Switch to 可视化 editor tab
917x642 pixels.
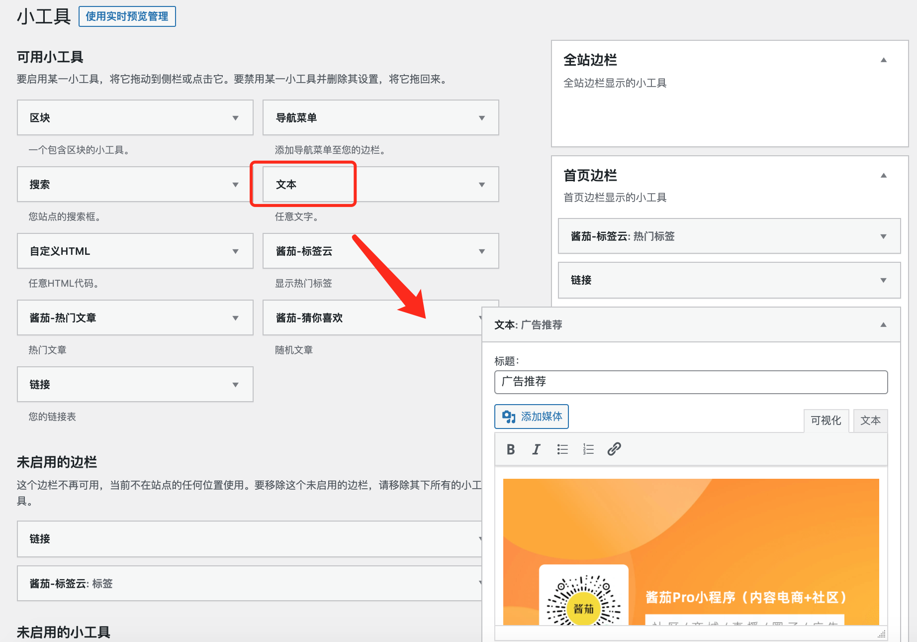pyautogui.click(x=826, y=421)
